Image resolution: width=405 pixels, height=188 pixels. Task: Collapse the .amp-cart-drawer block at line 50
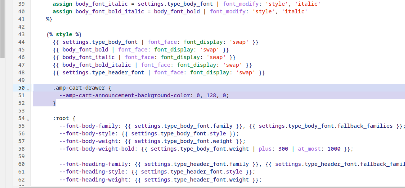[x=28, y=89]
